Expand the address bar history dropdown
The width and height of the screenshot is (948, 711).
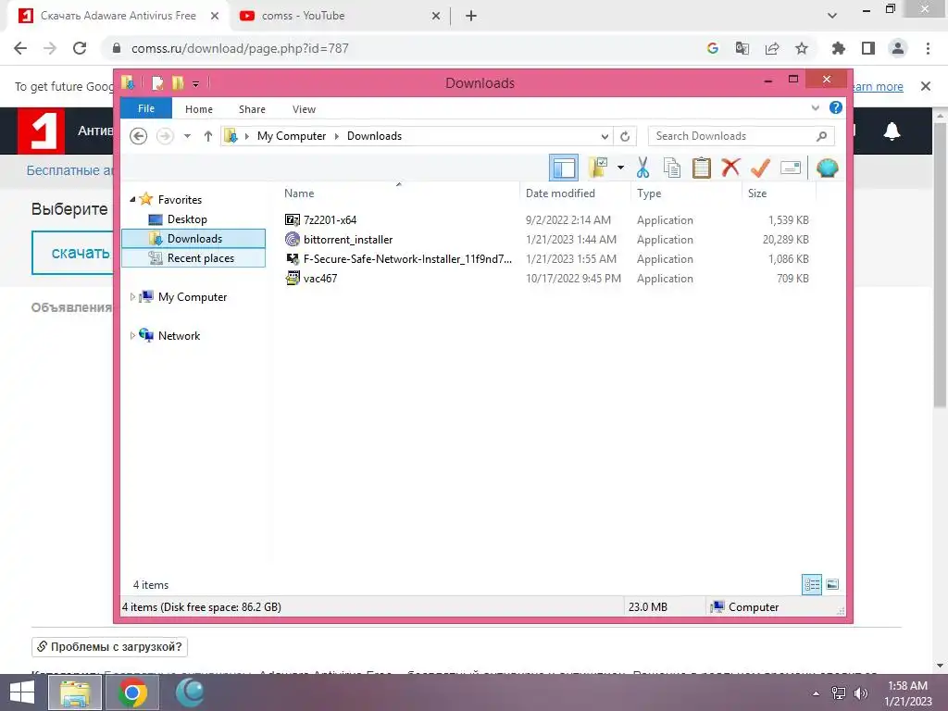click(x=605, y=136)
